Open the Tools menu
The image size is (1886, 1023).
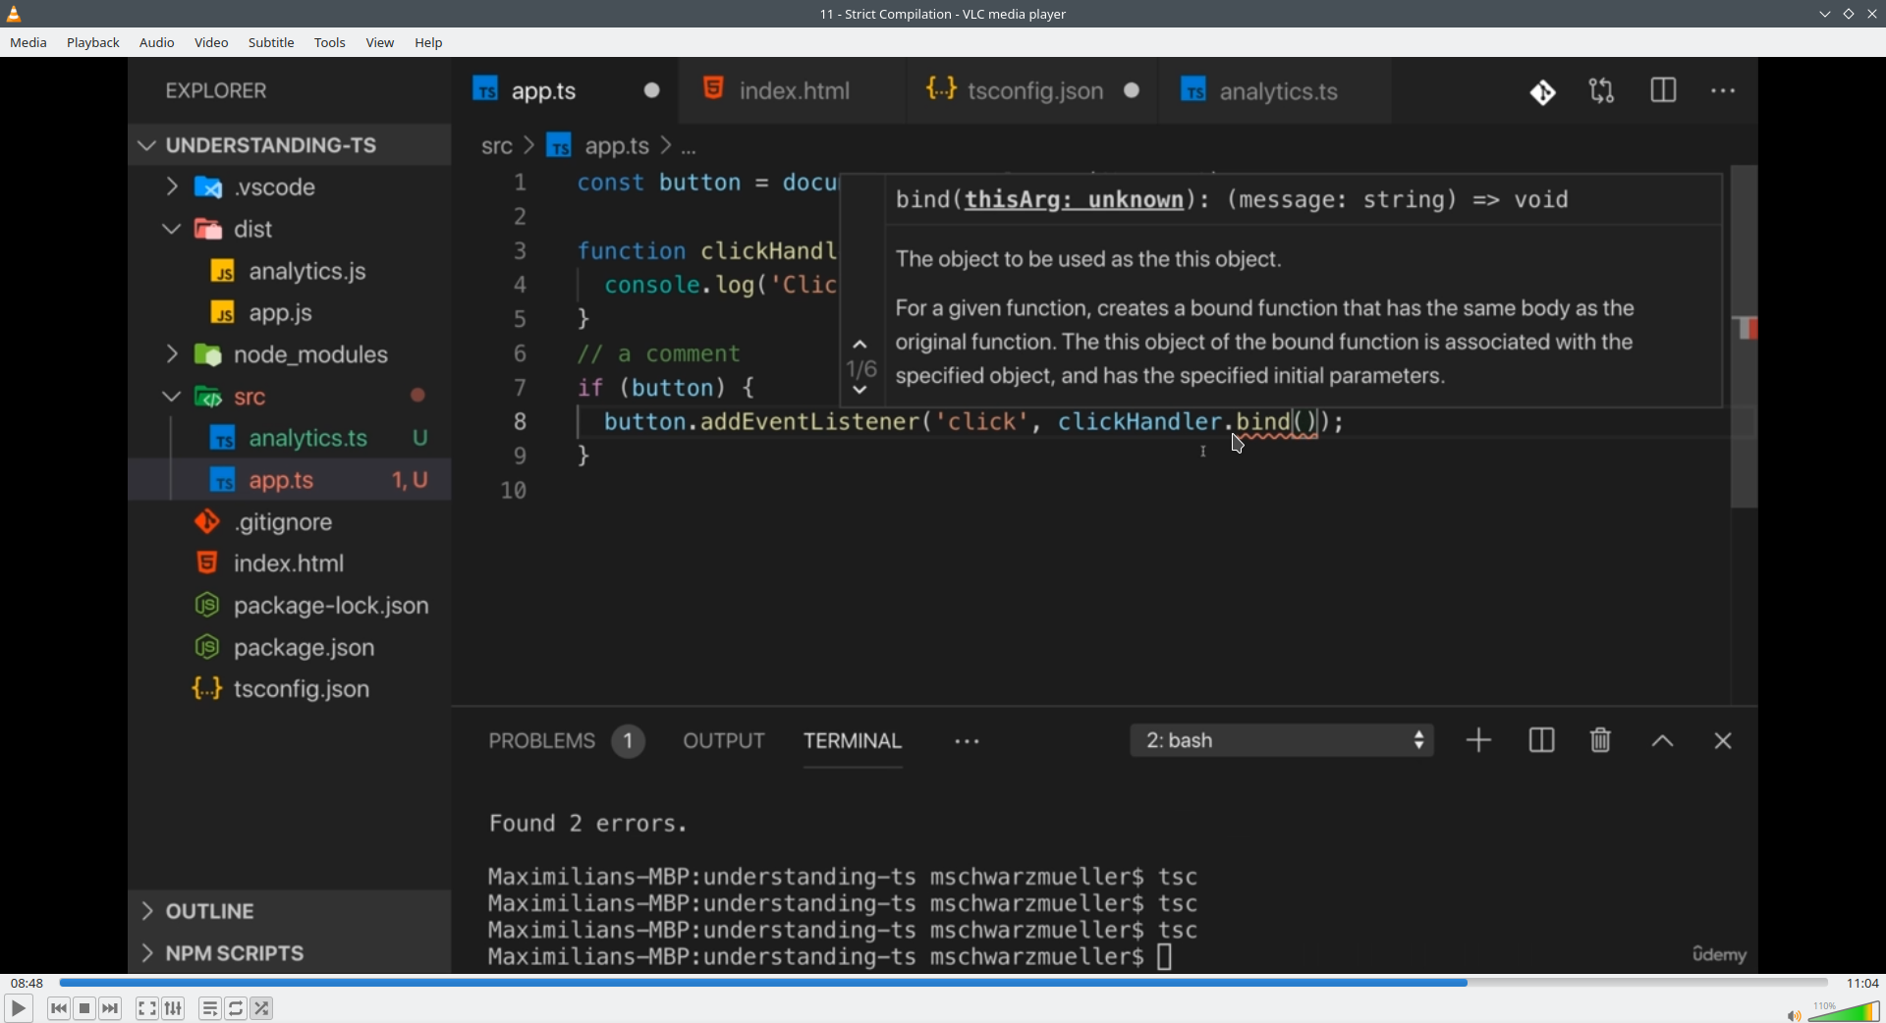click(x=330, y=43)
